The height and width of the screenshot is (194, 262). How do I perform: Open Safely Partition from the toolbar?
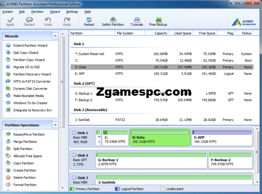(113, 22)
